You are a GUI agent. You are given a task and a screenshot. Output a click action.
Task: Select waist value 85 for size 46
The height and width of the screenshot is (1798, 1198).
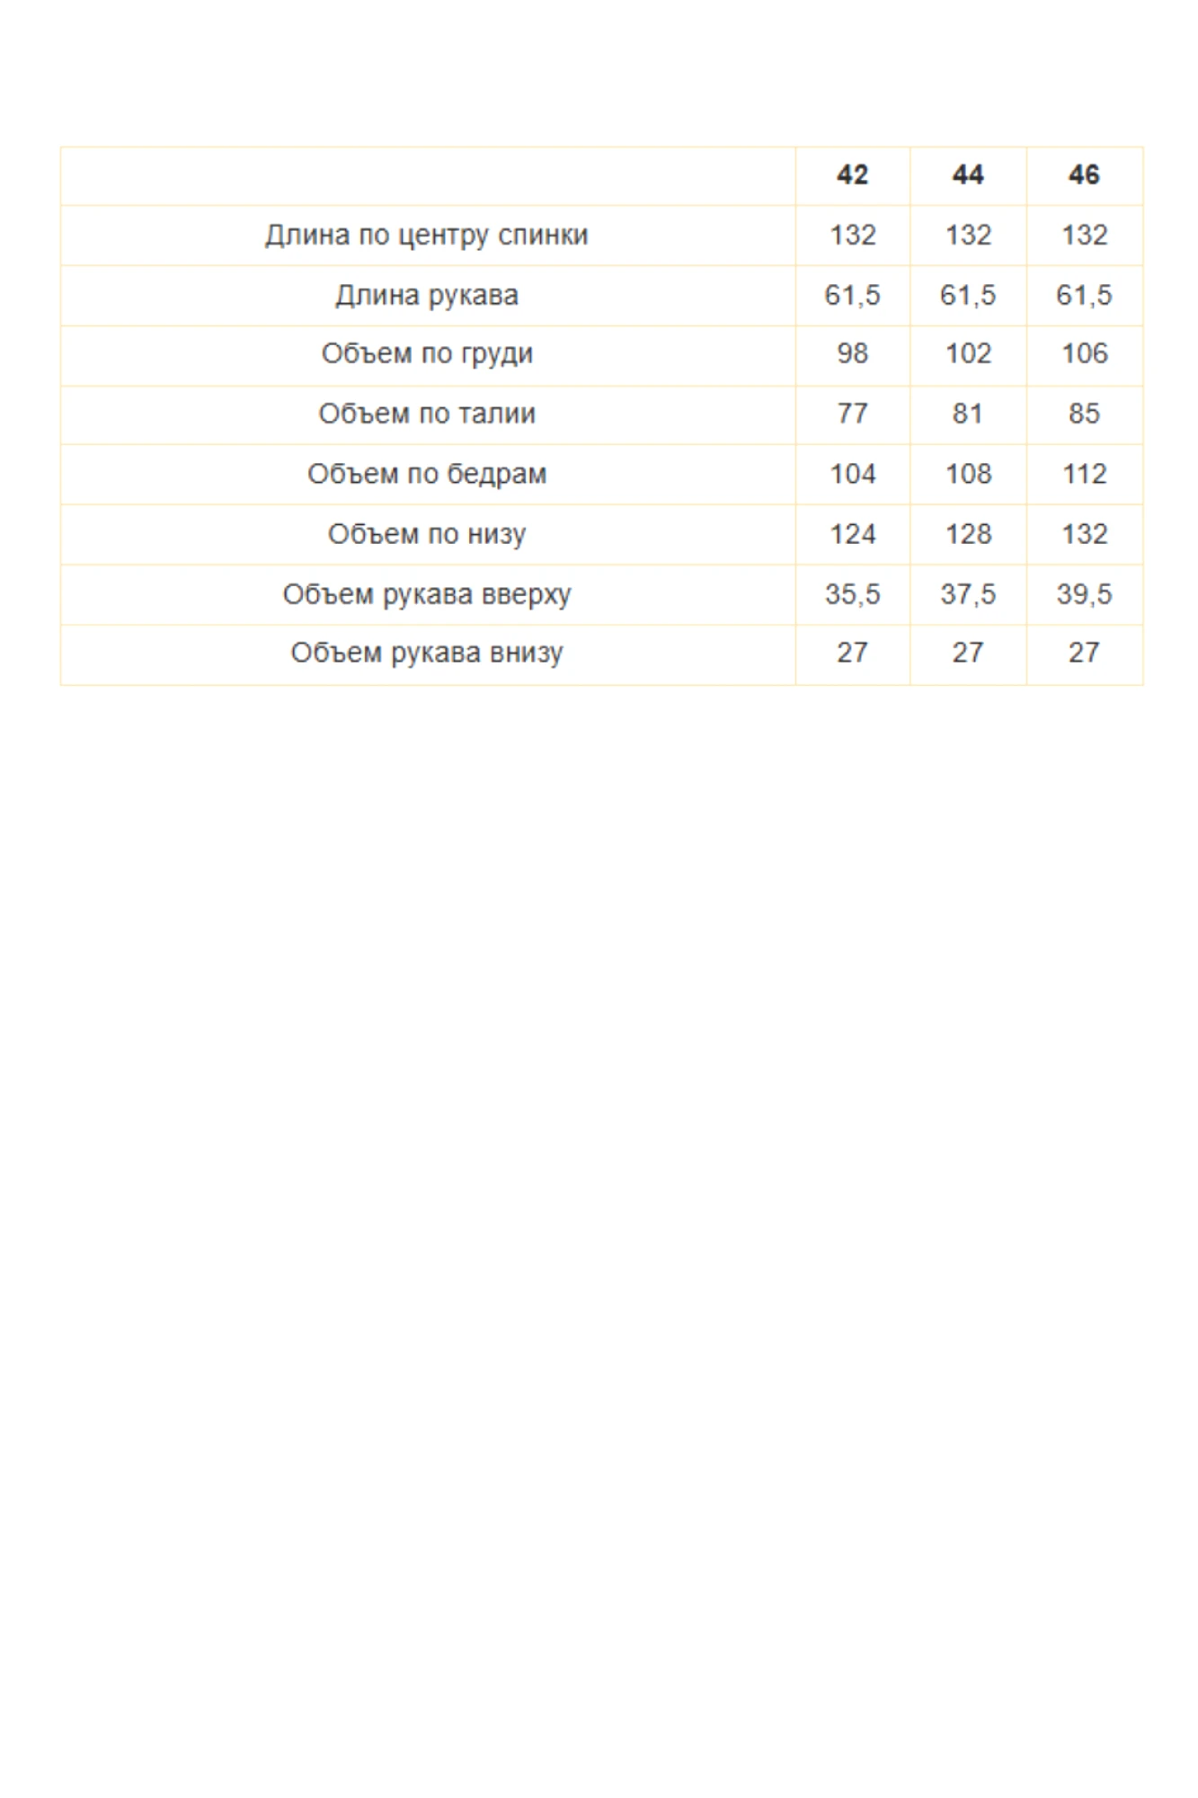pos(1084,414)
